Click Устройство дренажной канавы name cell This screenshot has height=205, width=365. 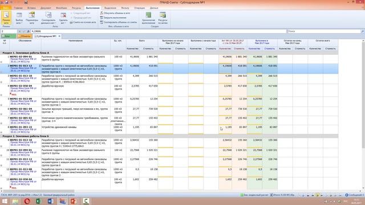coord(76,129)
